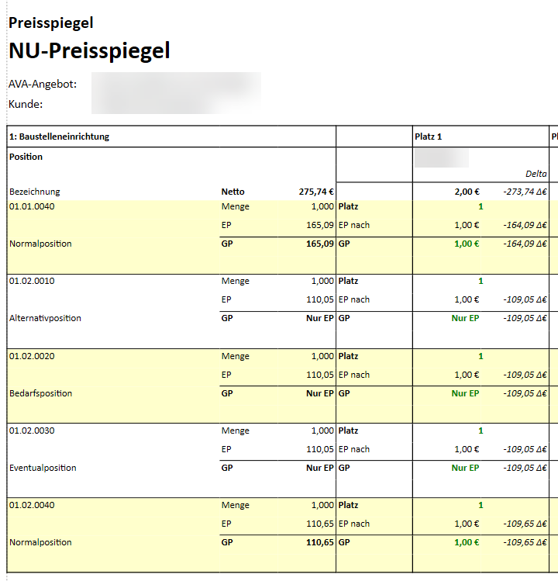Click the Platz 1 total 2,00 €
This screenshot has width=558, height=581.
coord(467,192)
